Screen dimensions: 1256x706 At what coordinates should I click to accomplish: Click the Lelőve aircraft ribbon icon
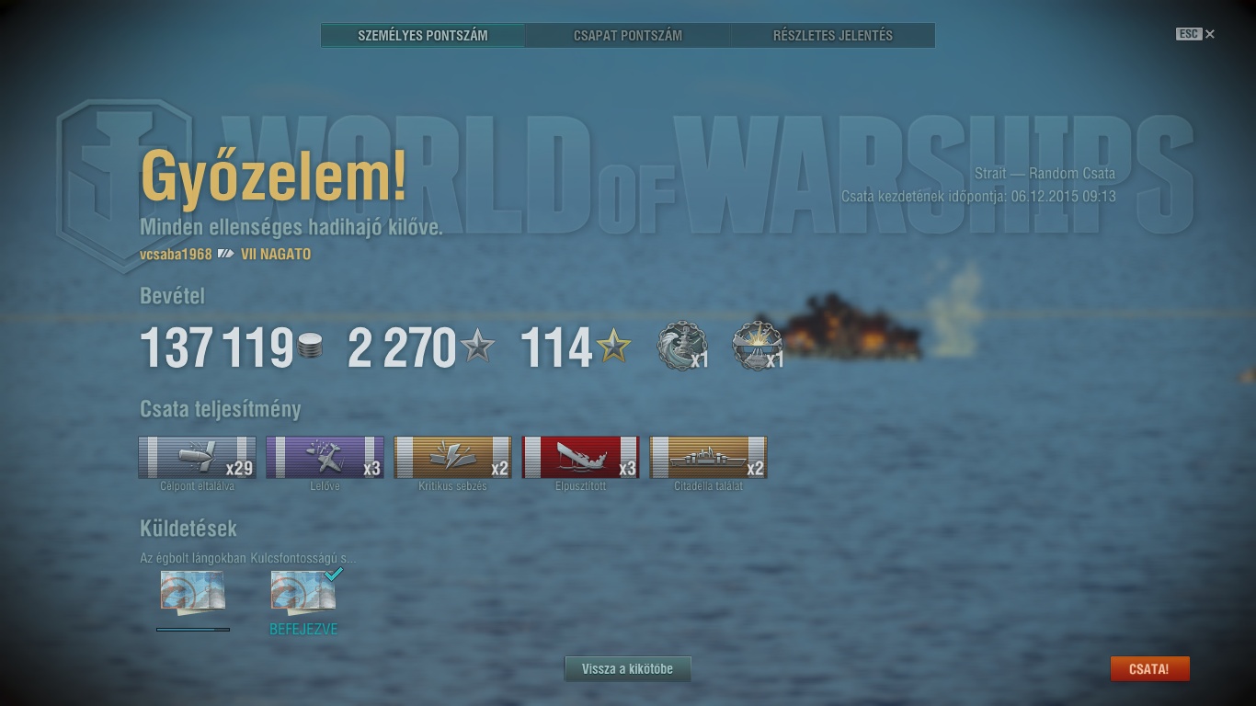(x=325, y=458)
